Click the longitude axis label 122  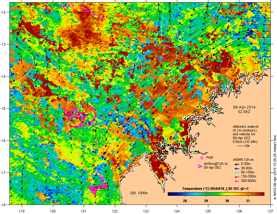click(115, 211)
